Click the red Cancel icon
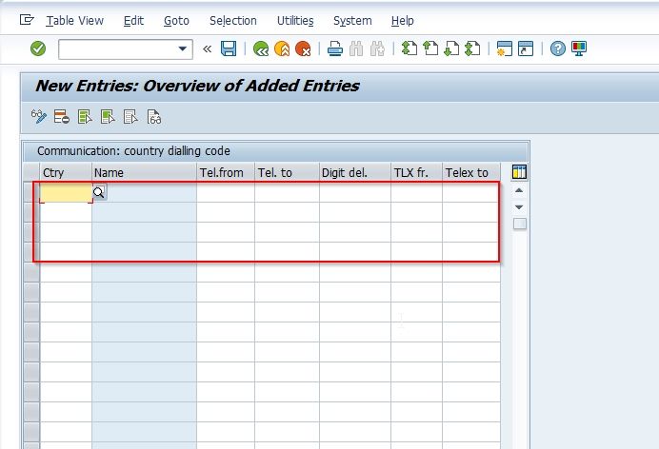This screenshot has height=449, width=659. point(303,49)
